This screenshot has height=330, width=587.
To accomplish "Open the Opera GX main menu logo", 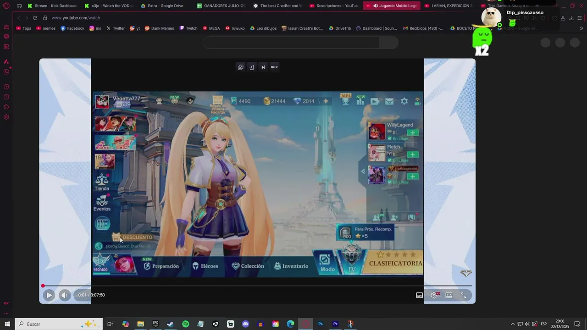I will (x=6, y=6).
